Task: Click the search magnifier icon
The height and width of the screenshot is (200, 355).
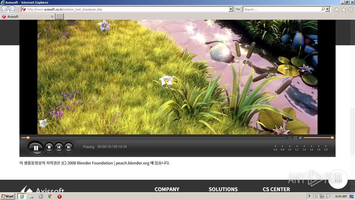Action: tap(323, 9)
